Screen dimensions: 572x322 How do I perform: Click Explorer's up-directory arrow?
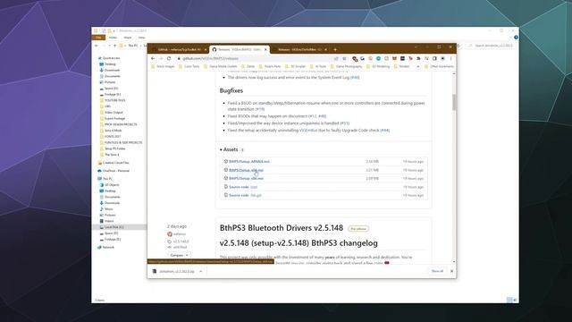(x=115, y=46)
